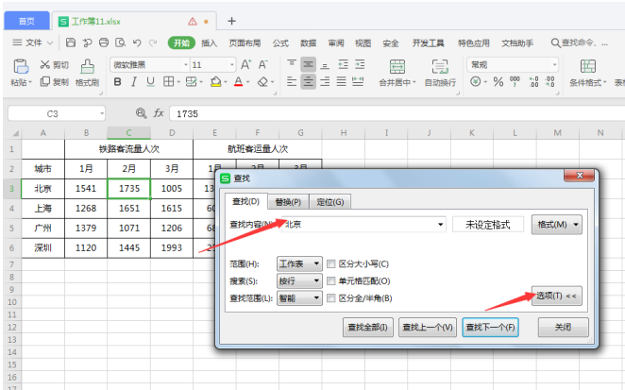This screenshot has height=390, width=625.
Task: Click the Eraser clear formatting icon
Action: 262,82
